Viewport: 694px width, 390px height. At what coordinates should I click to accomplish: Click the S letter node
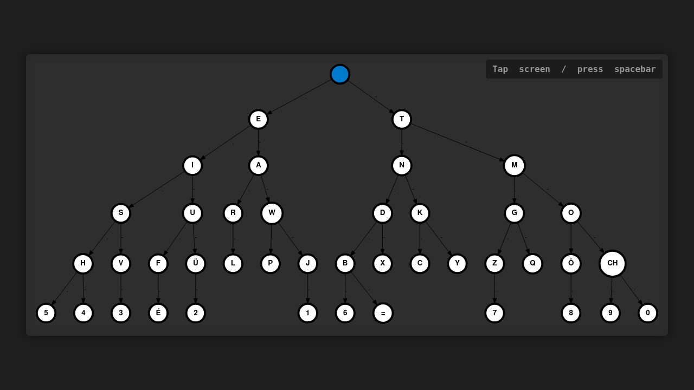[121, 213]
